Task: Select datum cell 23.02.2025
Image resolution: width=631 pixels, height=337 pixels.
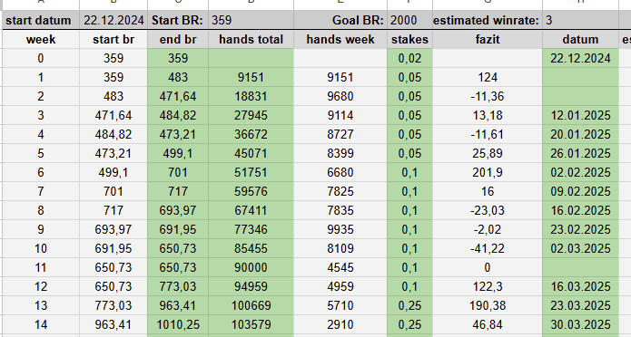Action: point(580,229)
